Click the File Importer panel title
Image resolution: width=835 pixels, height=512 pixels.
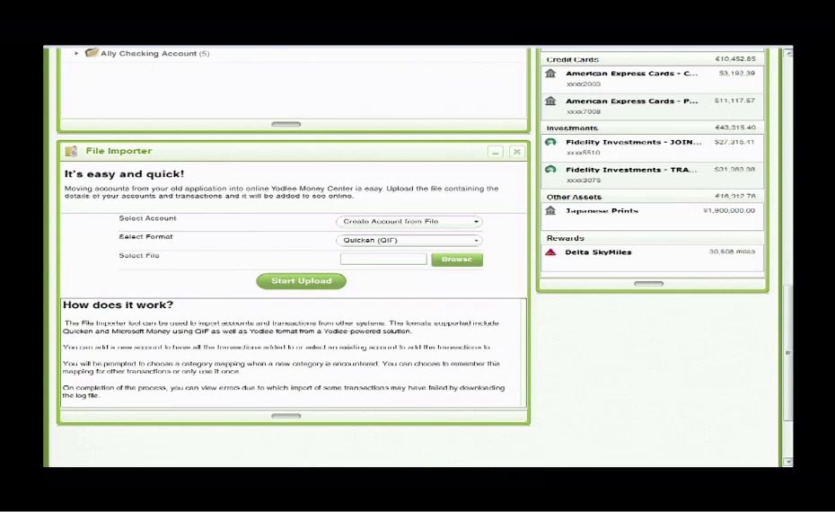tap(119, 151)
